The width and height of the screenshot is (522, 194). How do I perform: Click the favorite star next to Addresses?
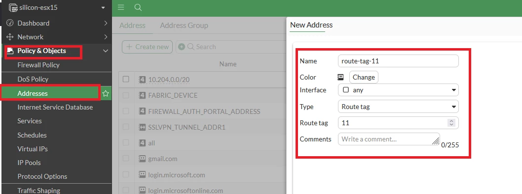click(106, 93)
